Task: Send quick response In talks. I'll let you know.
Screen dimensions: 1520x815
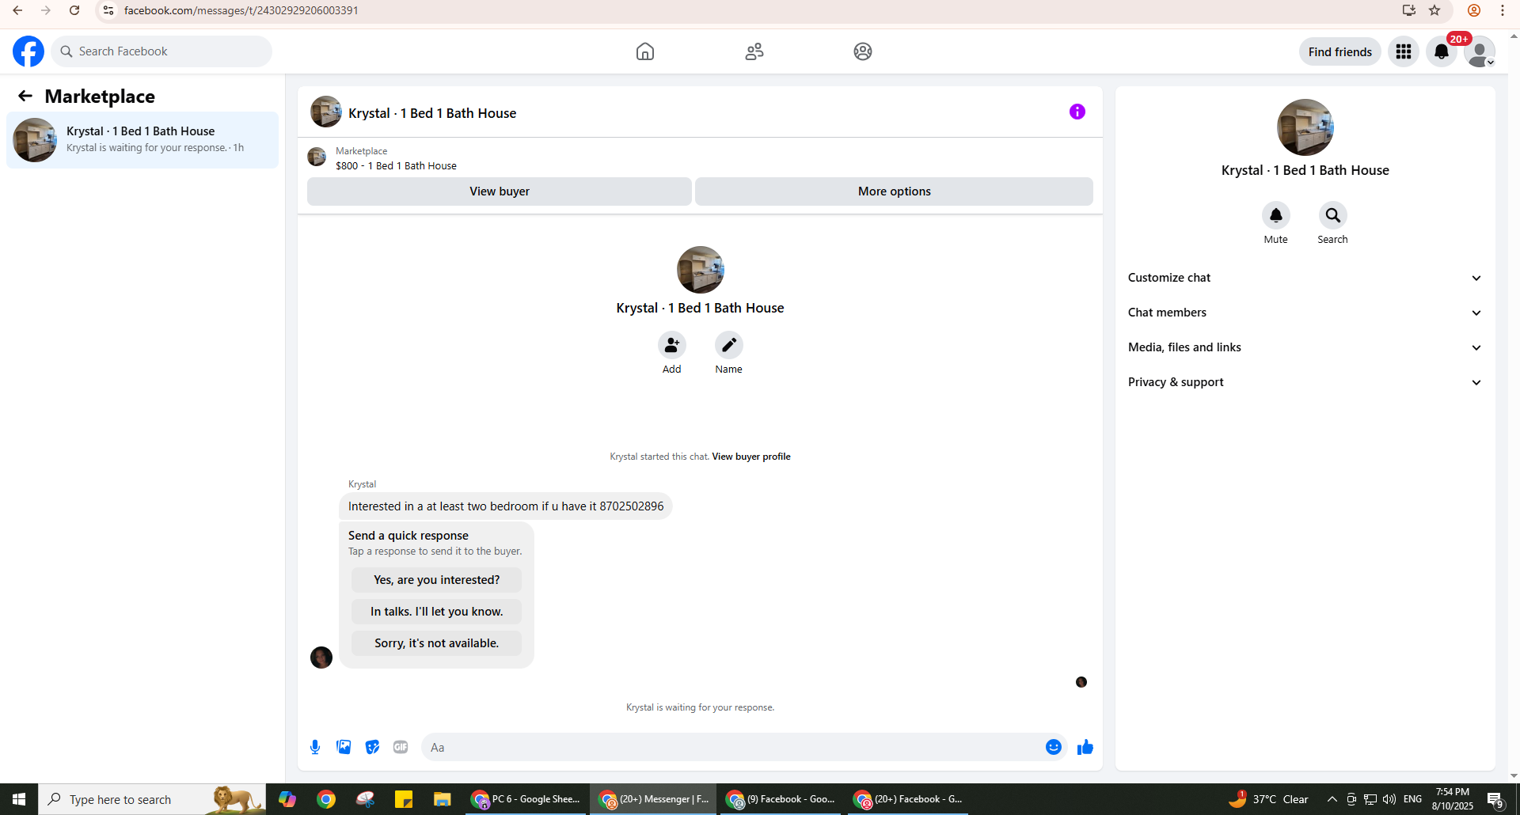Action: (x=437, y=612)
